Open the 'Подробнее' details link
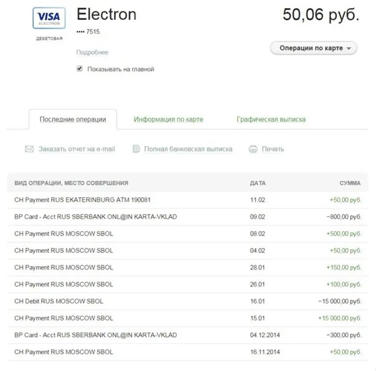The height and width of the screenshot is (371, 376). (x=92, y=53)
